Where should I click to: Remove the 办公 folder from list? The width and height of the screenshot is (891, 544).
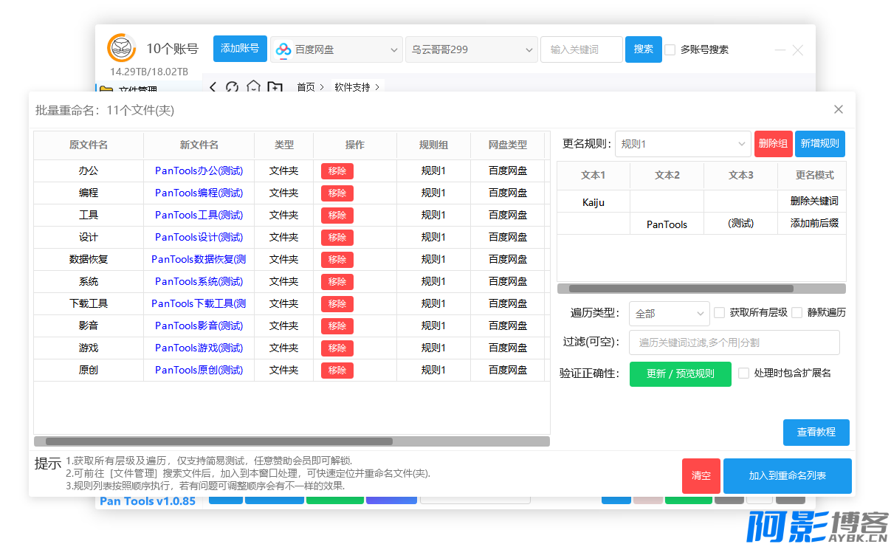pyautogui.click(x=337, y=171)
